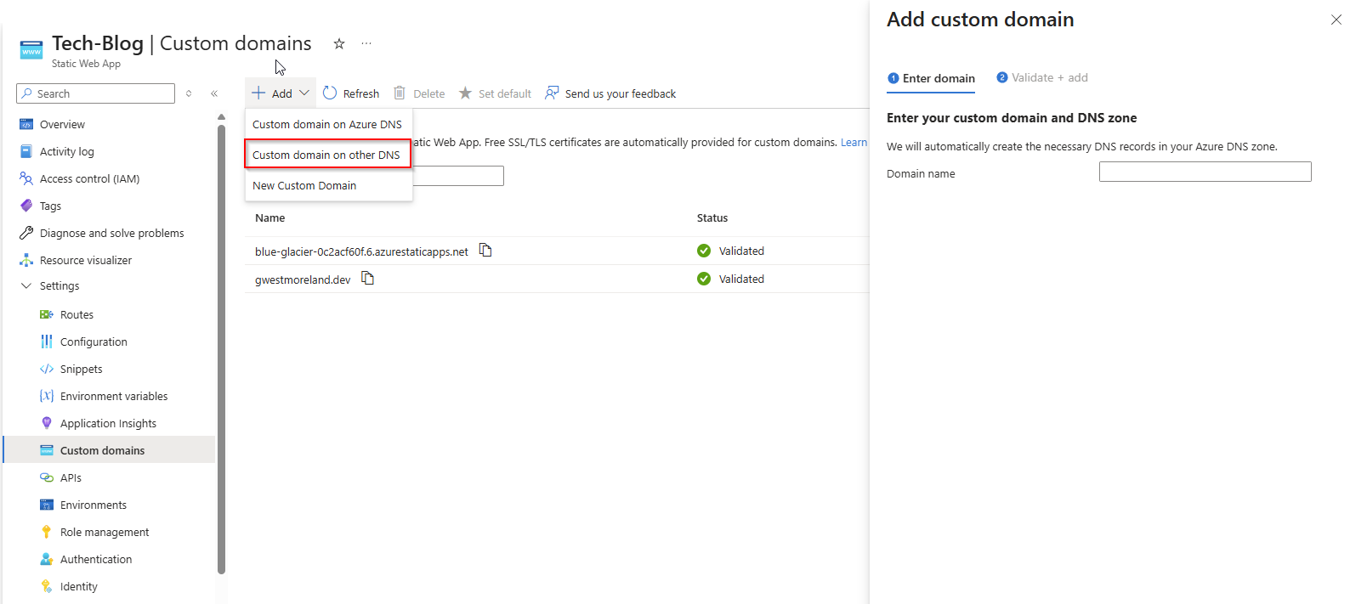The height and width of the screenshot is (604, 1367).
Task: Open Access control (IAM)
Action: 89,178
